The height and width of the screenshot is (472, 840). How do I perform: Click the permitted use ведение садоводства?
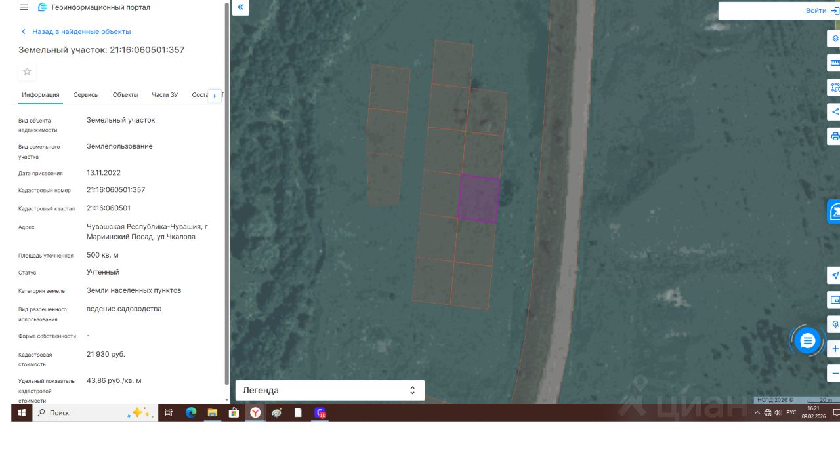(x=124, y=309)
